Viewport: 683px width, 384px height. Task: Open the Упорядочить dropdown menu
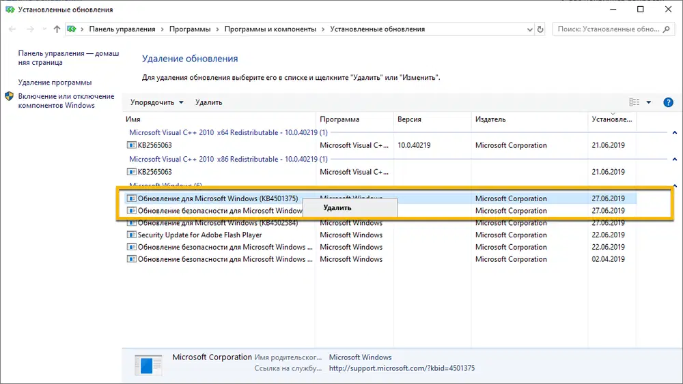[x=157, y=102]
